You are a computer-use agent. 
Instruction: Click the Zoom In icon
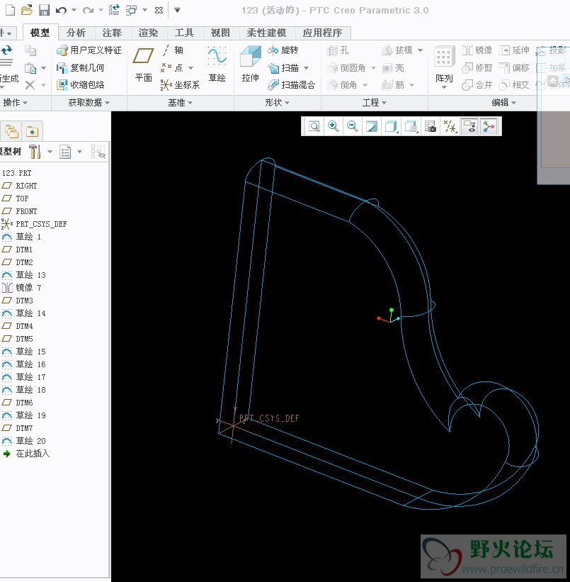(x=333, y=127)
